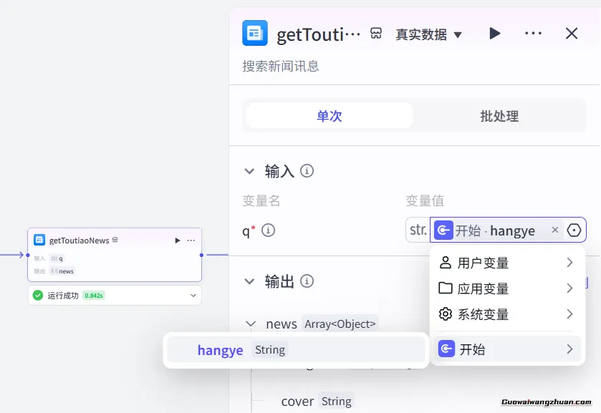Run the node from panel header play button

click(x=494, y=34)
